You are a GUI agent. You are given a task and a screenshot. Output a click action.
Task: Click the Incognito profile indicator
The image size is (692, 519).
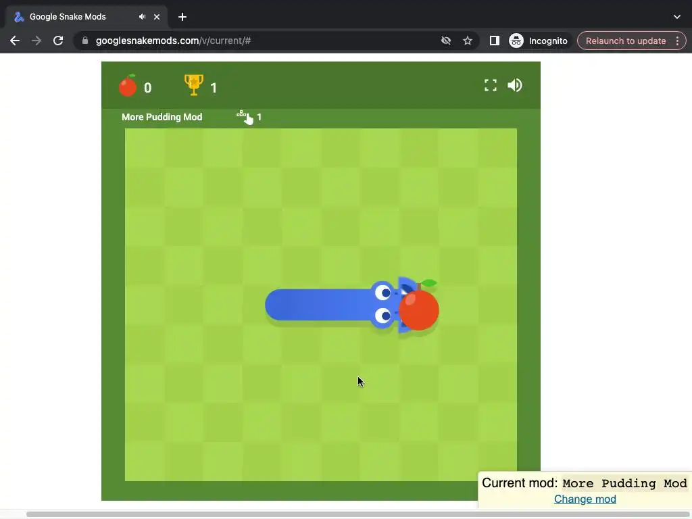pos(539,41)
